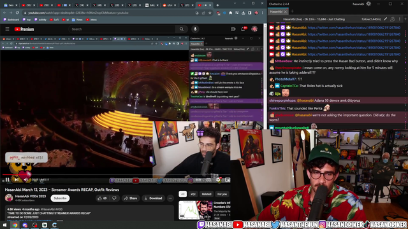Open the activity bookmark
The image size is (408, 229).
40,20
